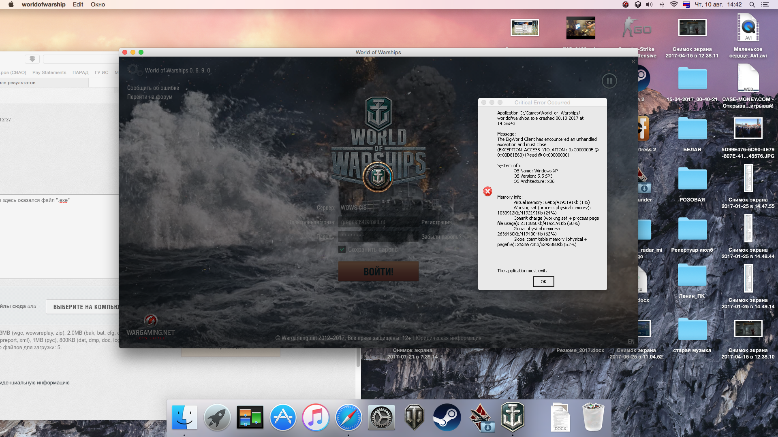Open iTunes in the dock
The width and height of the screenshot is (778, 437).
pos(316,417)
